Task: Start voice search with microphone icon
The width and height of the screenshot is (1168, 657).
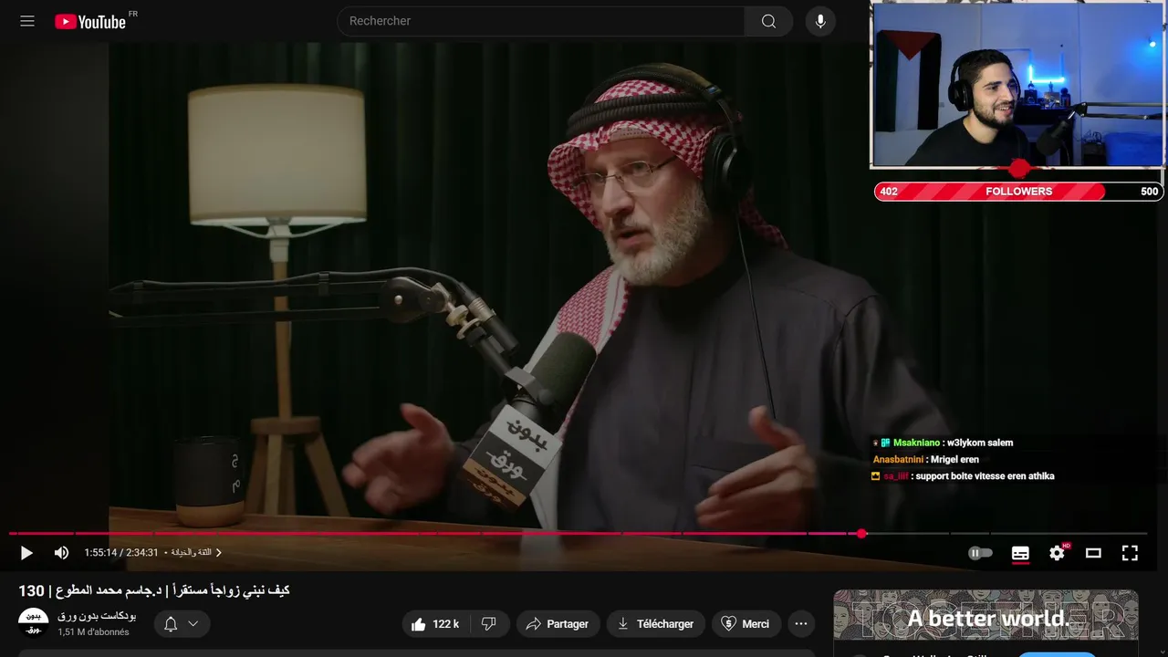Action: [x=820, y=21]
